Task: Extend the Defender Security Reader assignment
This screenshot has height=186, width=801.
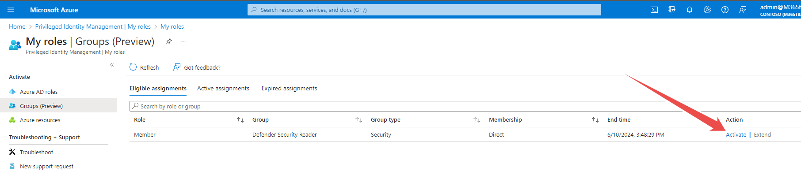Action: tap(762, 135)
